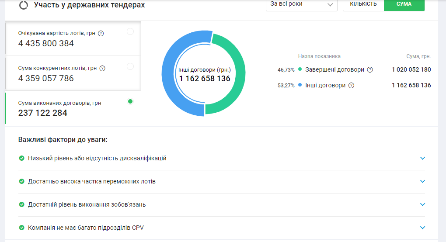Select Сума виконаних договорів radio button
This screenshot has height=242, width=446.
point(130,101)
